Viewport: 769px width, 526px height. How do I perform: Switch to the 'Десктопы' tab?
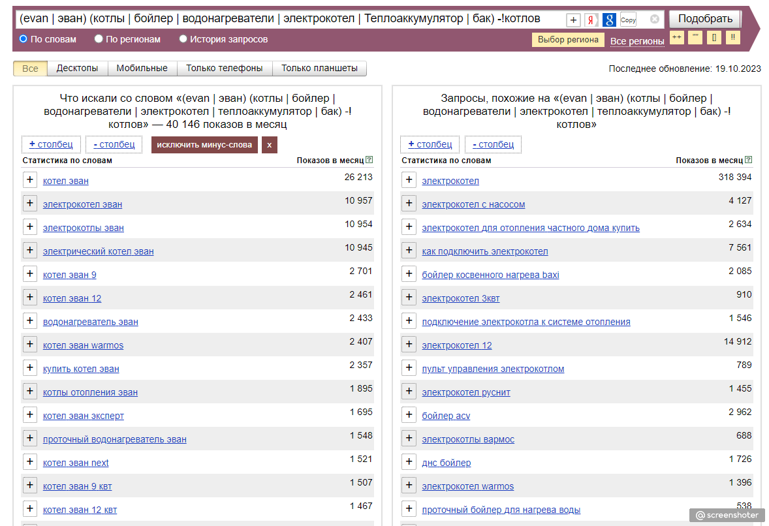click(x=78, y=69)
